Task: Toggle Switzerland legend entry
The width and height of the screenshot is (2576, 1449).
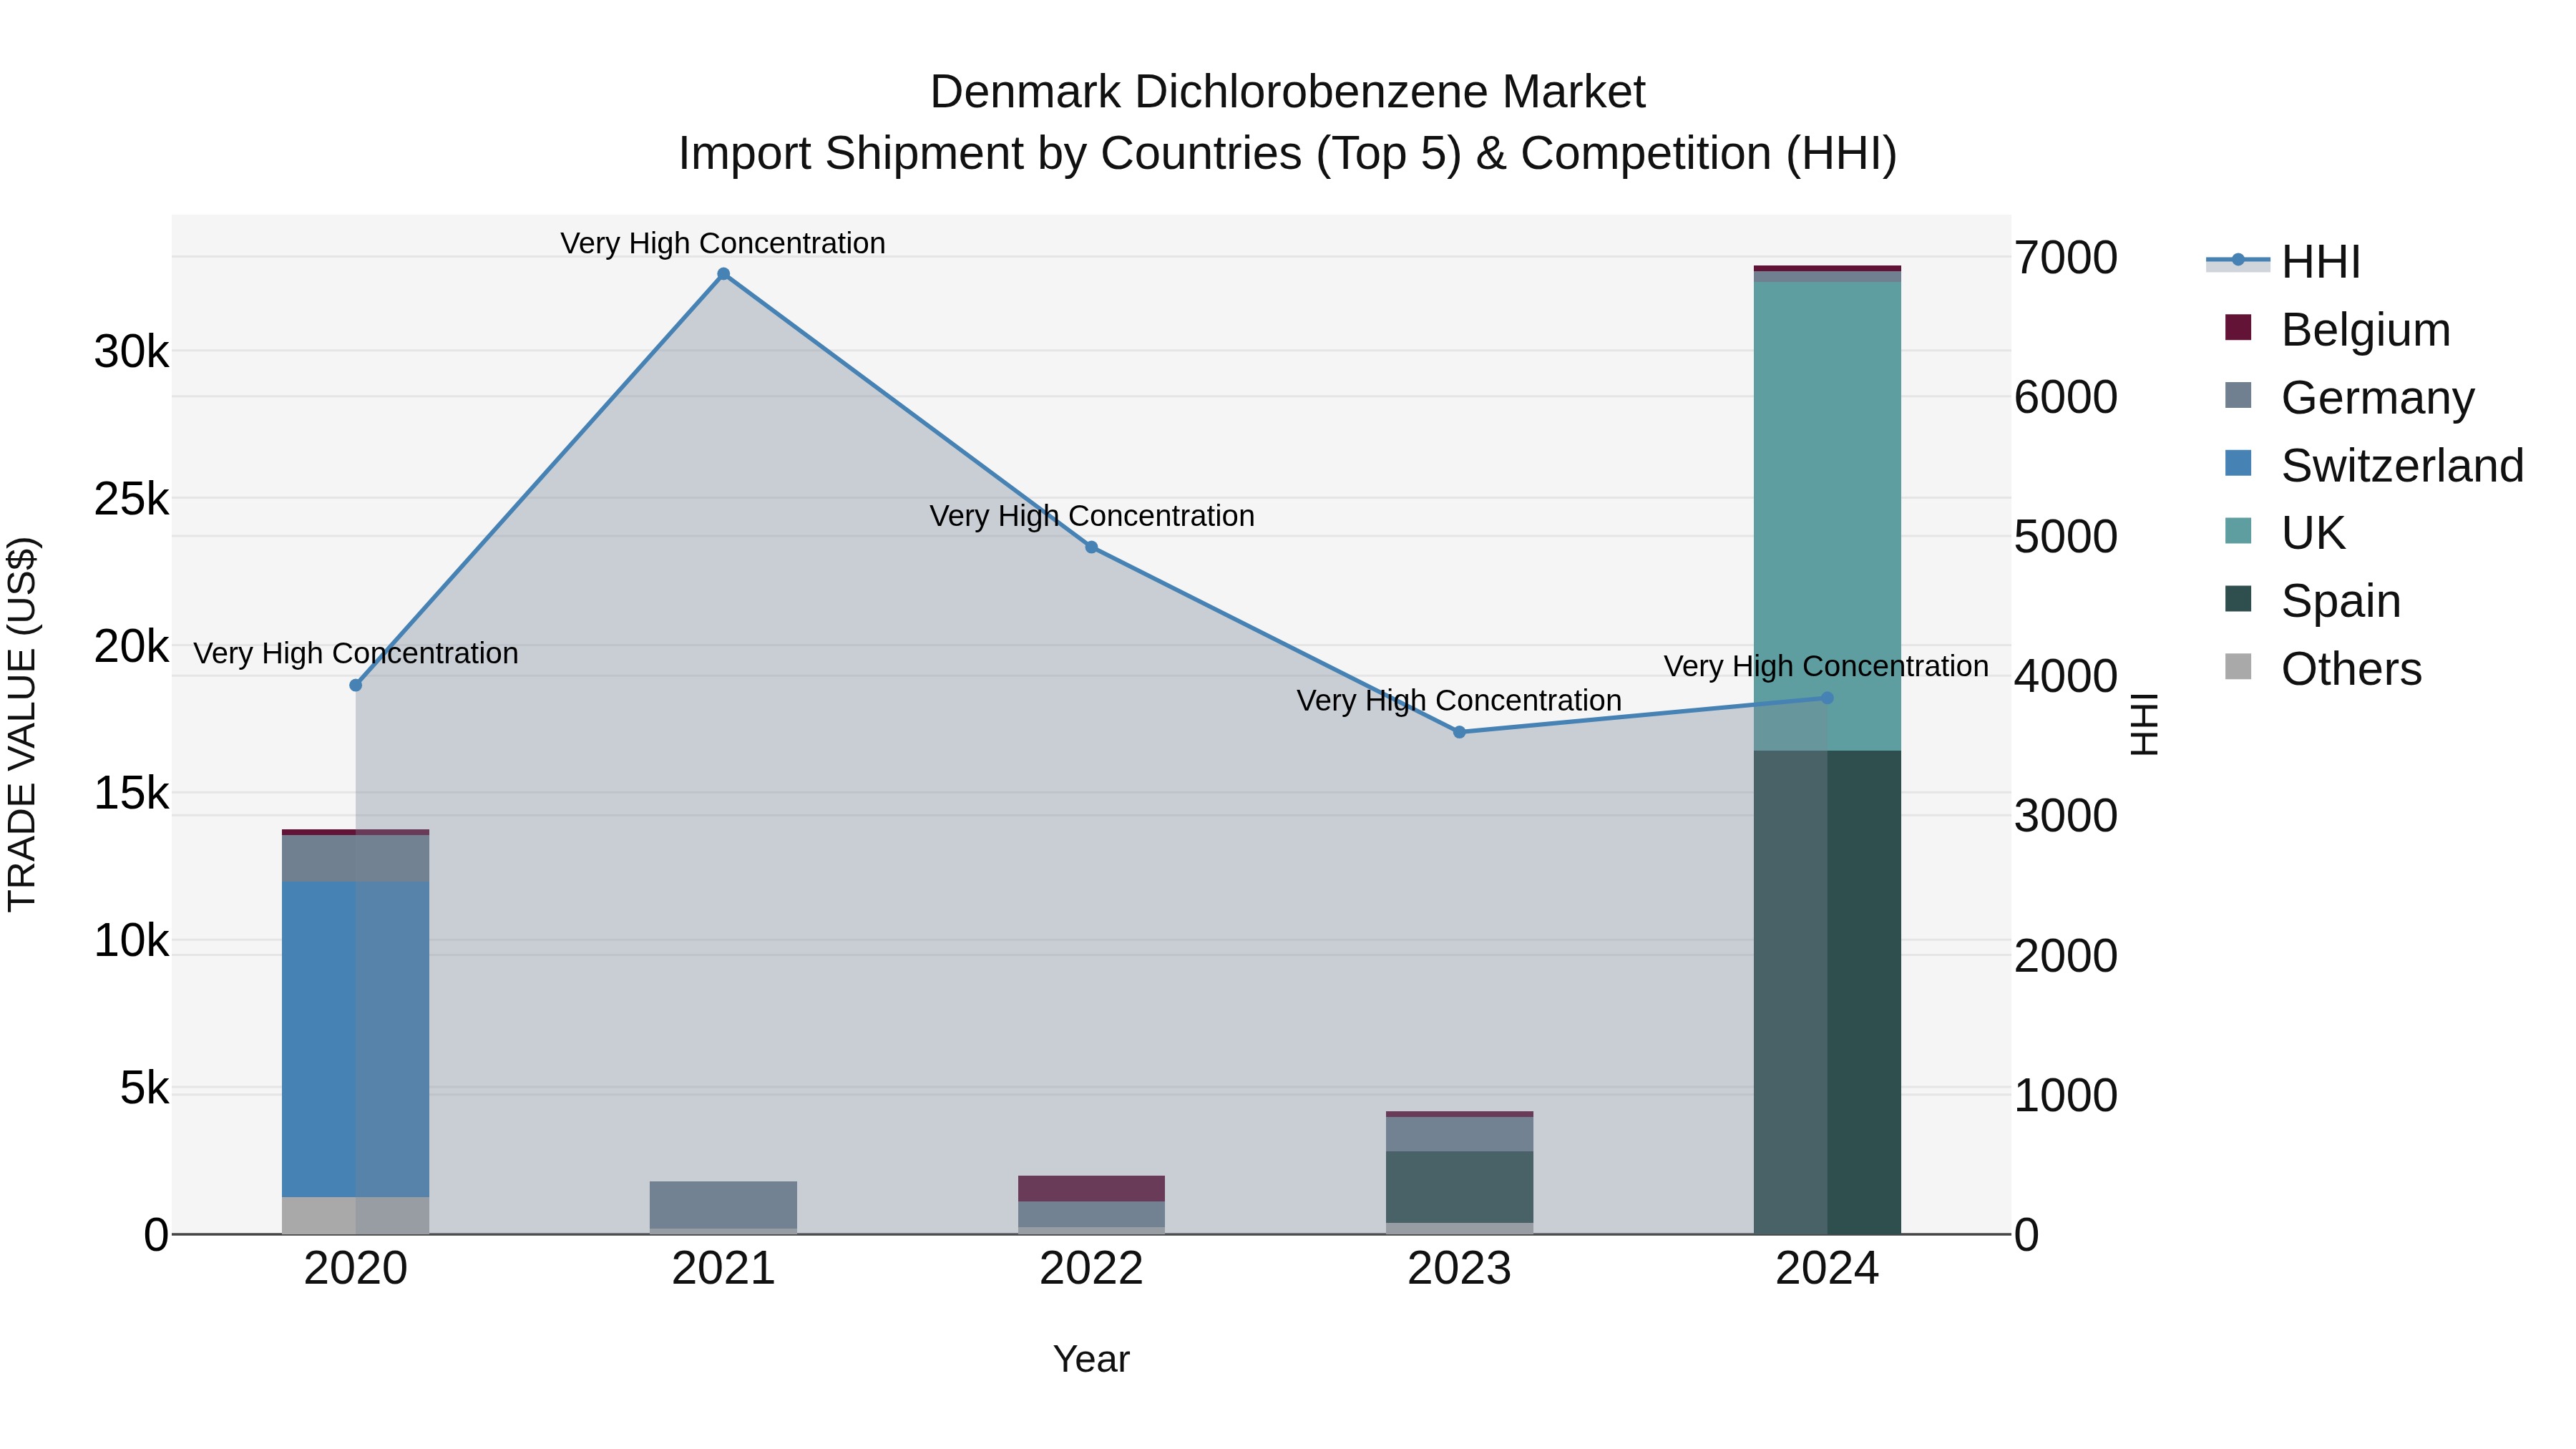Action: click(2374, 465)
